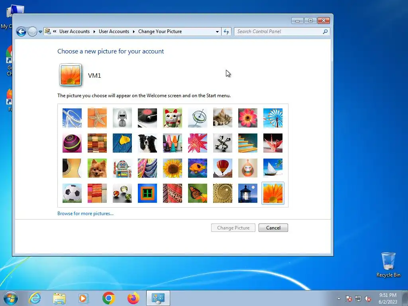Pick the Pomeranian dog picture
408x306 pixels.
[97, 168]
